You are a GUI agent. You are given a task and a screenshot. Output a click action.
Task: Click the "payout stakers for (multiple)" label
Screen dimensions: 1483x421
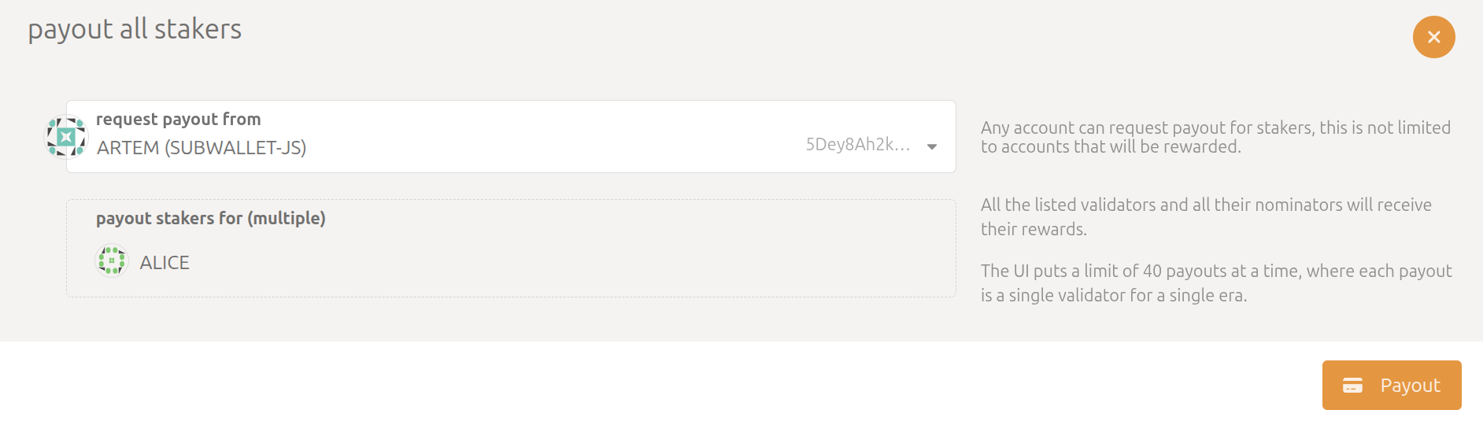coord(210,219)
